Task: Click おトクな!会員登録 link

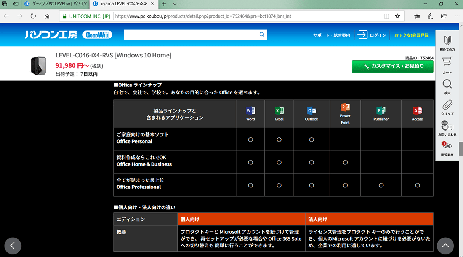Action: [x=411, y=35]
